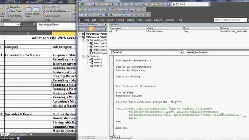Click View Code in Excel Controls group
This screenshot has height=140, width=249.
14,11
